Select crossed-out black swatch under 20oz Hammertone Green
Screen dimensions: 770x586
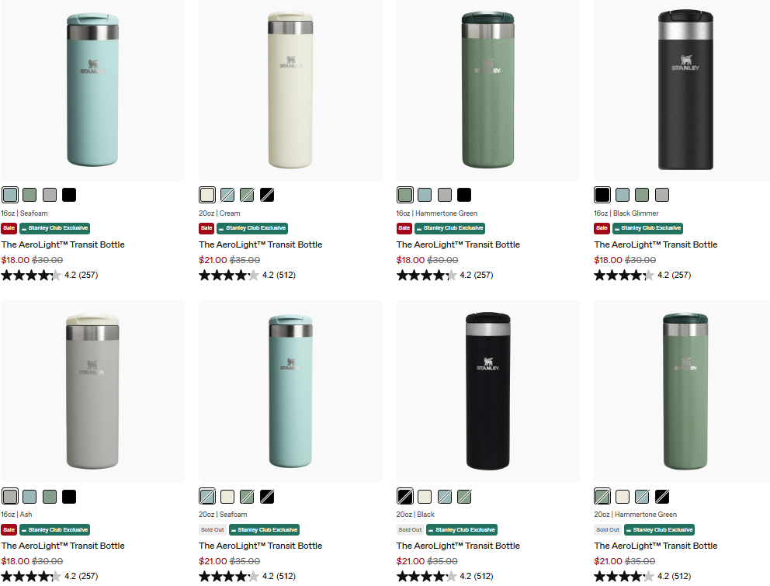tap(662, 497)
